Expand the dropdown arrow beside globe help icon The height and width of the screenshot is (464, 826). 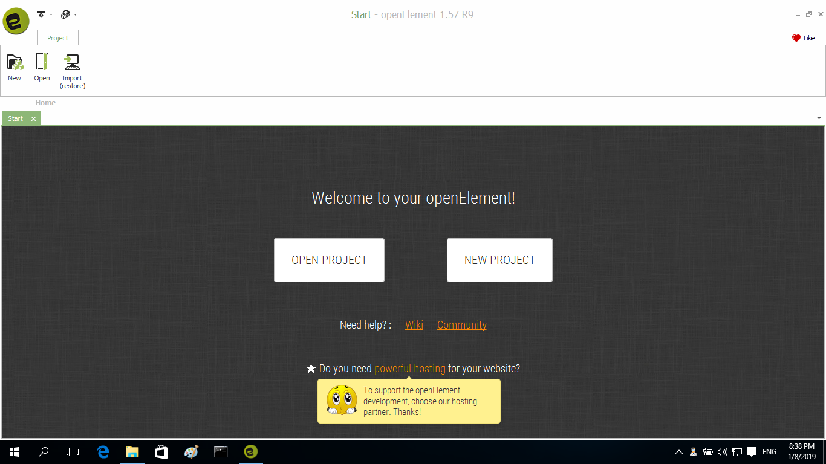click(x=76, y=14)
